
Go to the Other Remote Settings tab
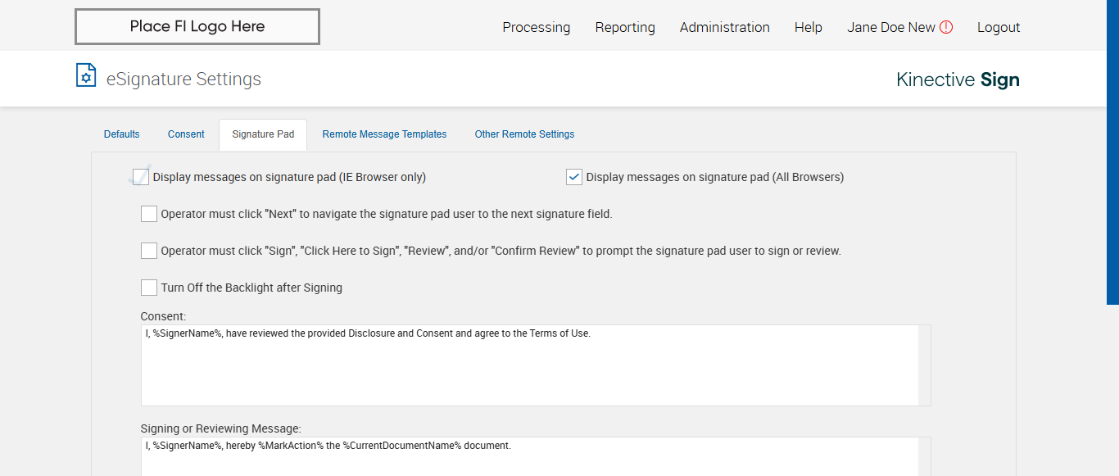tap(524, 134)
